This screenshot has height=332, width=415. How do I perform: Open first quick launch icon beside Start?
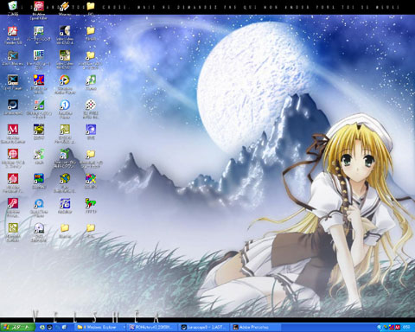coord(42,328)
